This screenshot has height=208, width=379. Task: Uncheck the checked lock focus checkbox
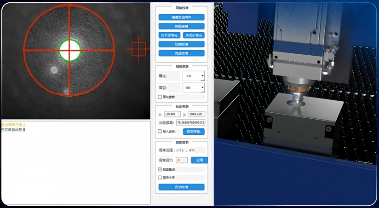[x=160, y=169]
